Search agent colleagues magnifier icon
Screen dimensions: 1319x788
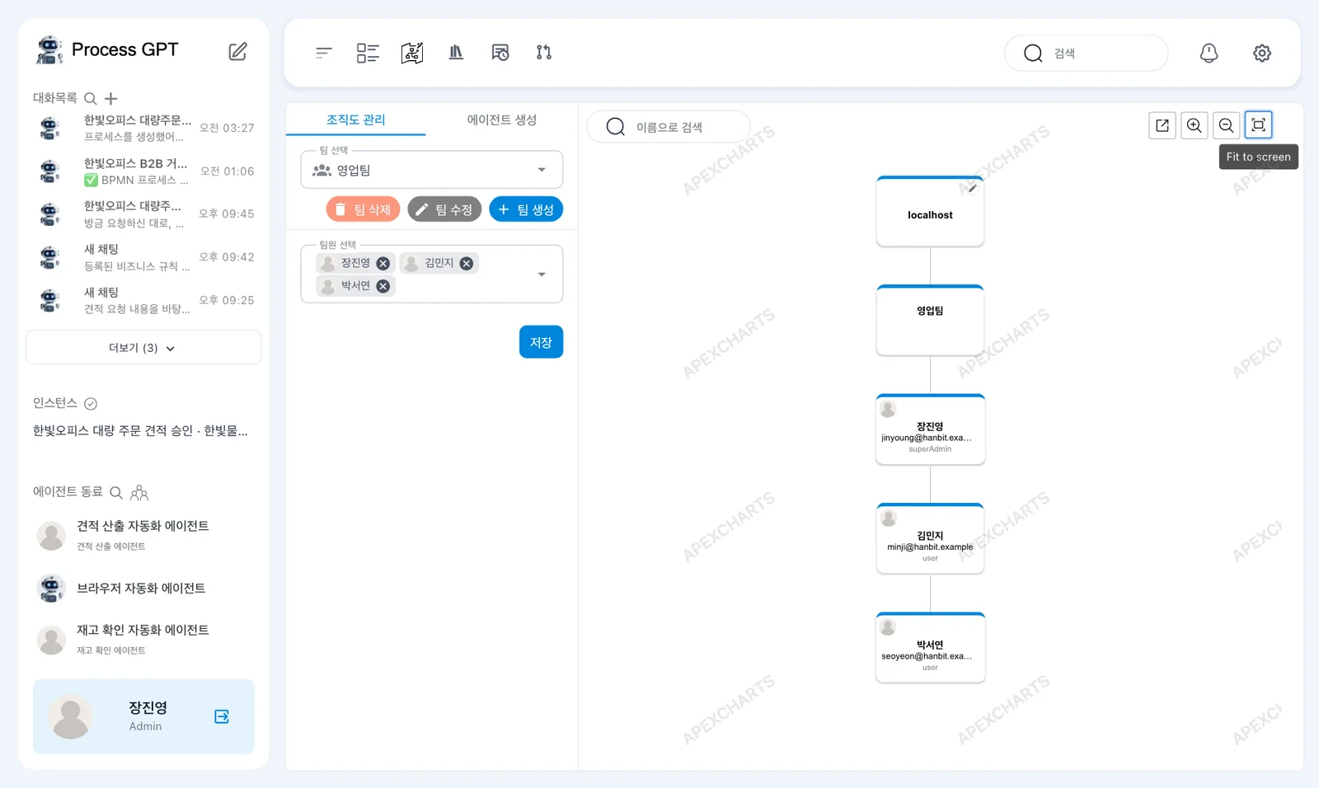pos(116,493)
